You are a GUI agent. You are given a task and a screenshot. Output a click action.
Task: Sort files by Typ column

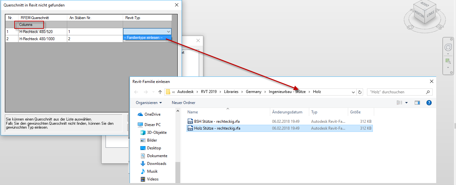click(329, 112)
